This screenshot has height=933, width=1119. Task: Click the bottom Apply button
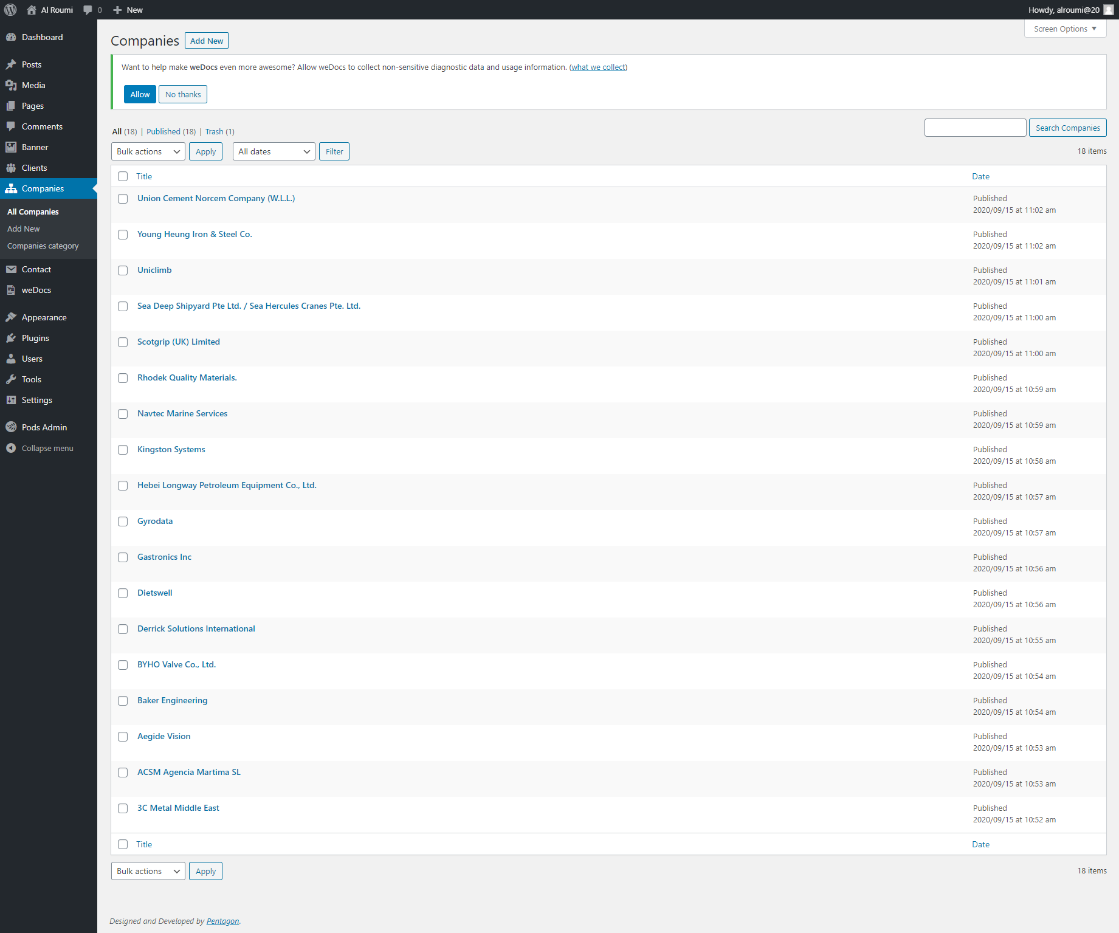click(x=205, y=871)
